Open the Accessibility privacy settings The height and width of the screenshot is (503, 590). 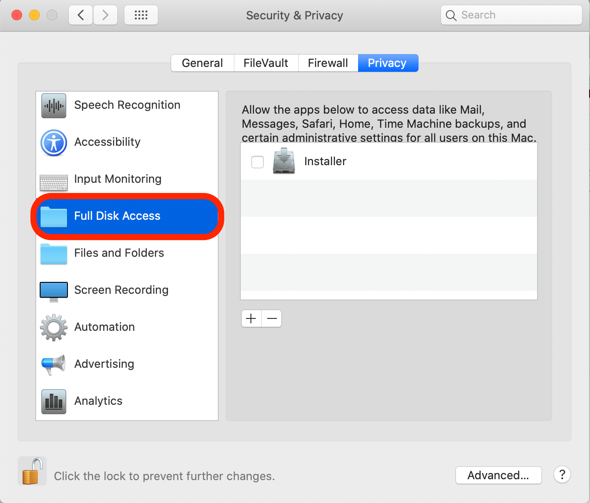(x=107, y=142)
